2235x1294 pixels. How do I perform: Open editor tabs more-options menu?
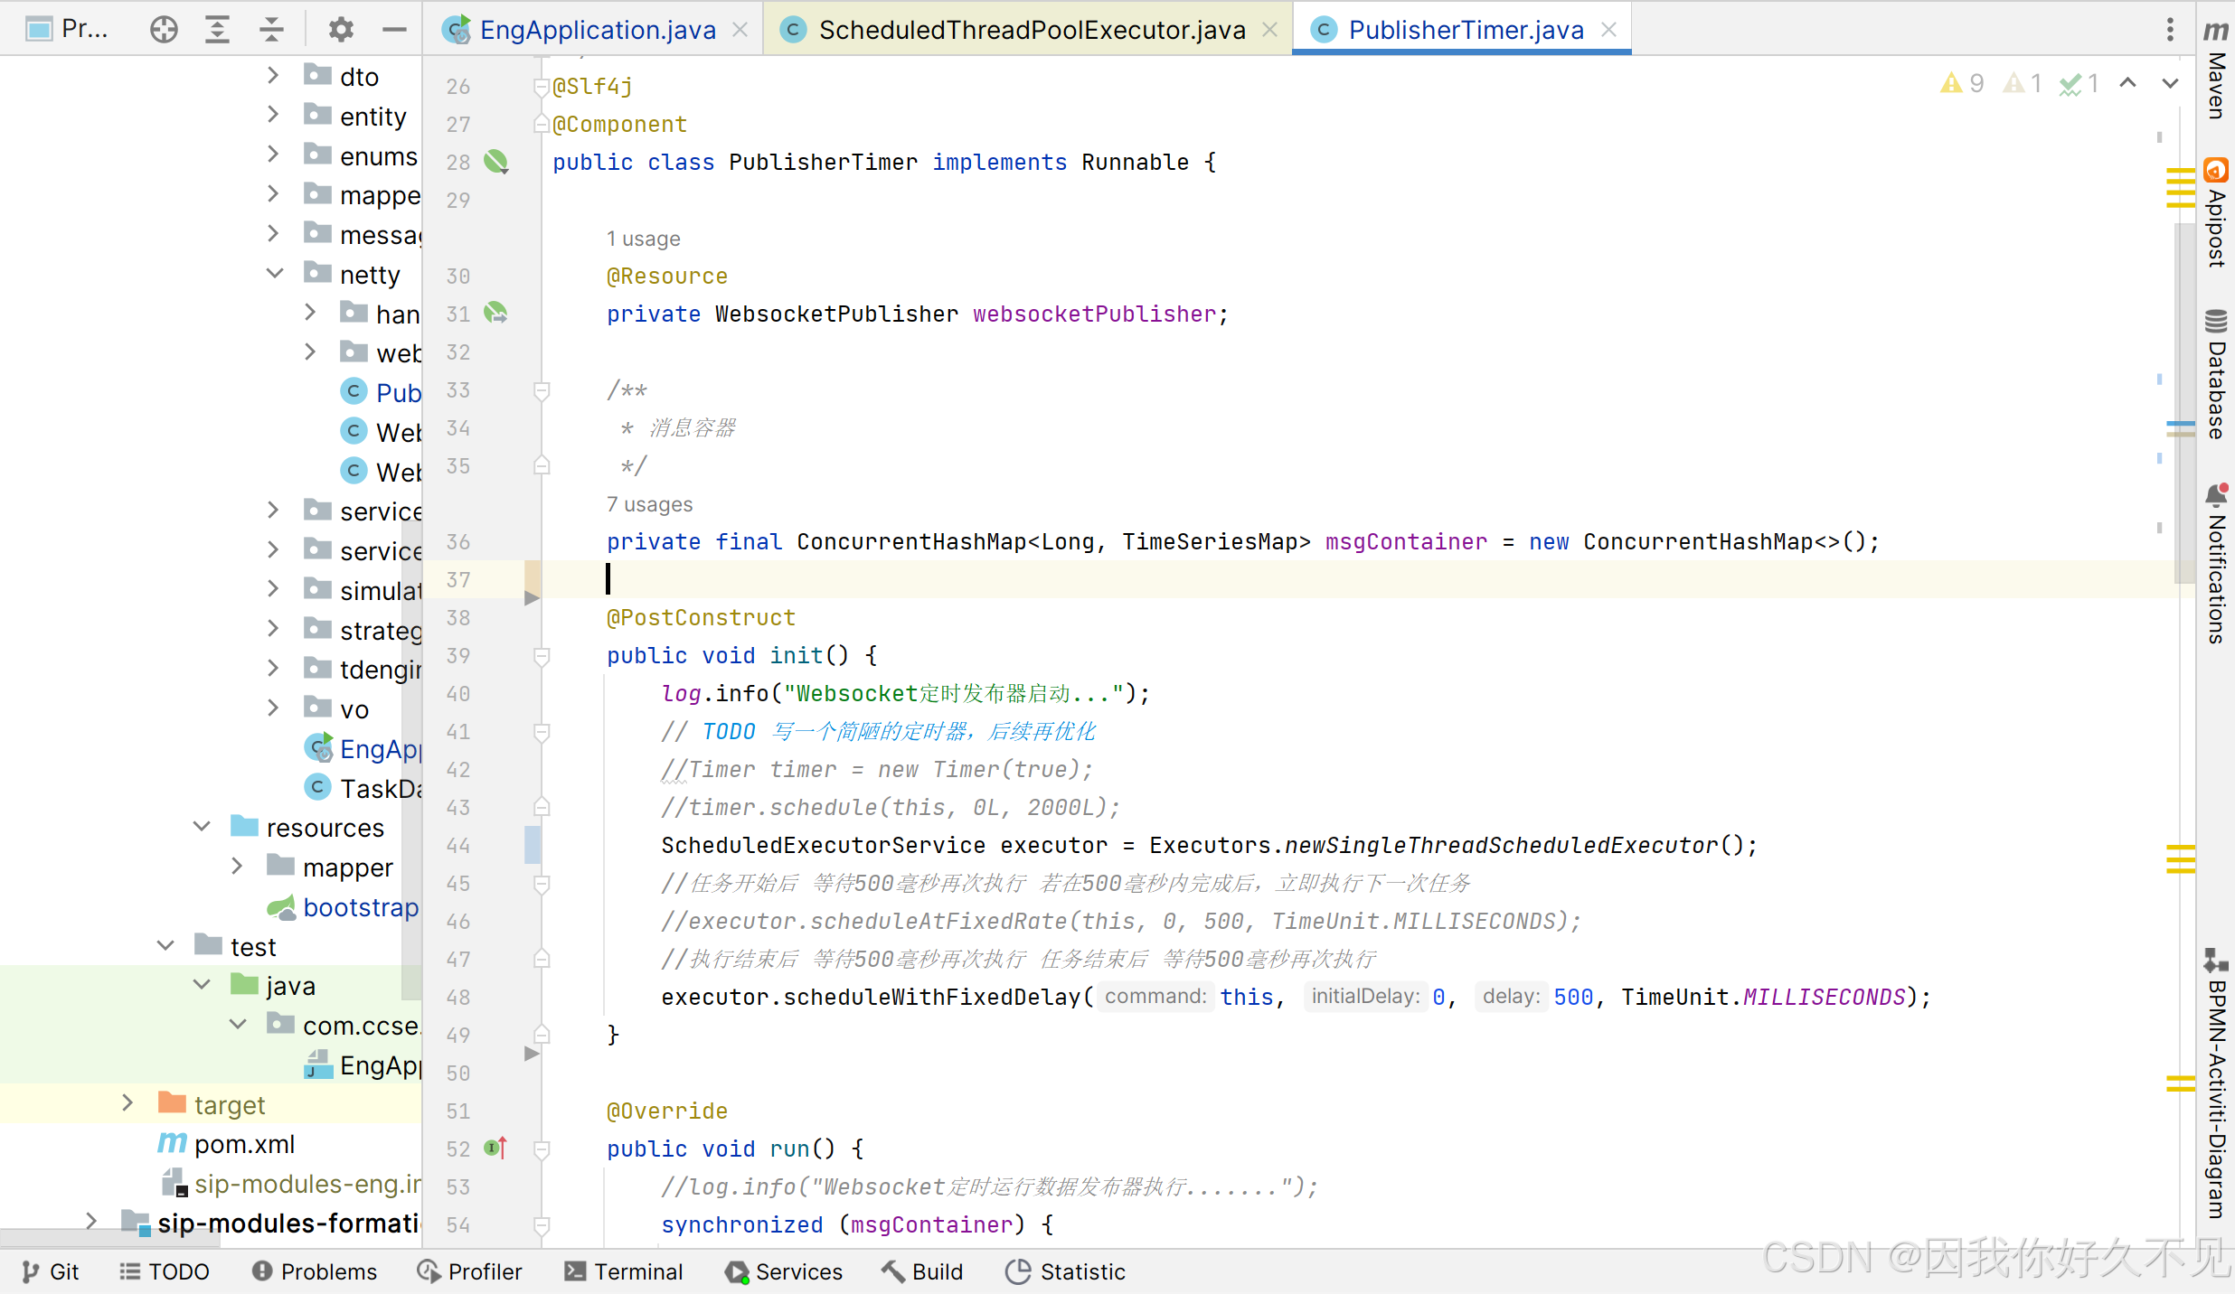(x=2169, y=30)
